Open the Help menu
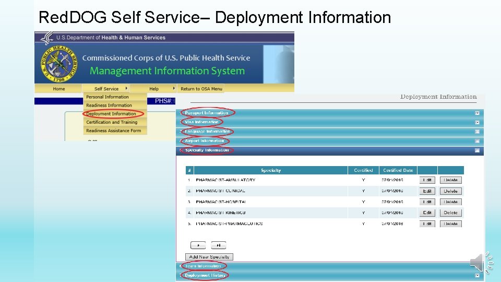Screen dimensions: 501x282 [153, 89]
